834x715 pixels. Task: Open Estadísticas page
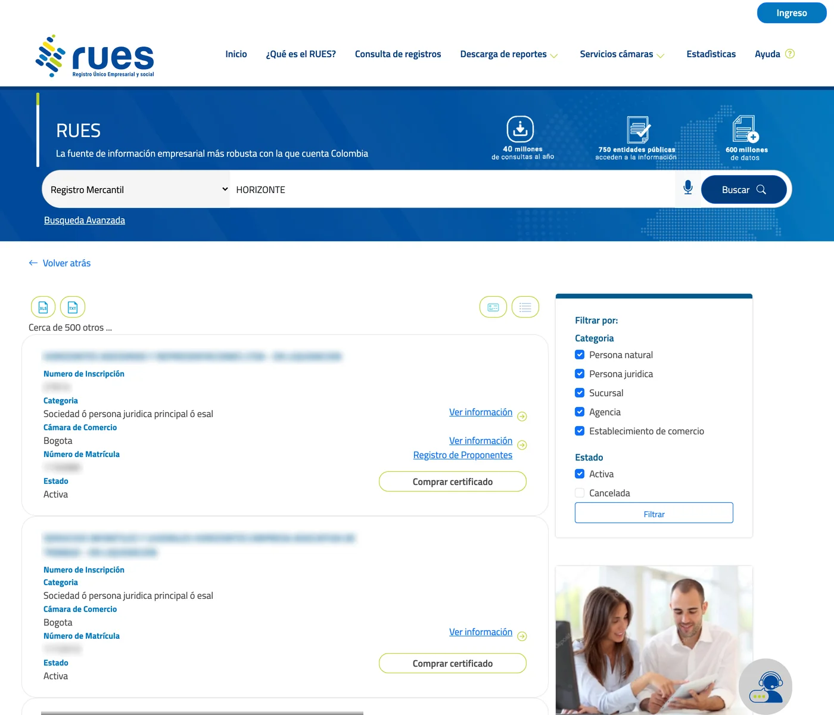click(711, 54)
